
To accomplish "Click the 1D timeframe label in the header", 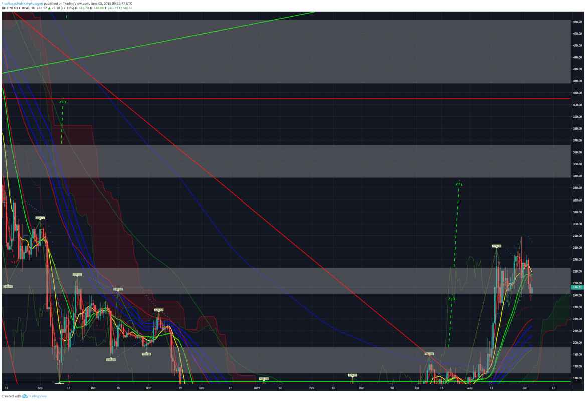I will pos(34,8).
